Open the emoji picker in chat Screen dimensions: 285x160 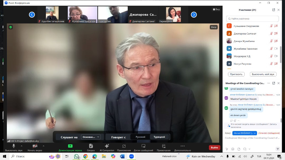point(233,149)
